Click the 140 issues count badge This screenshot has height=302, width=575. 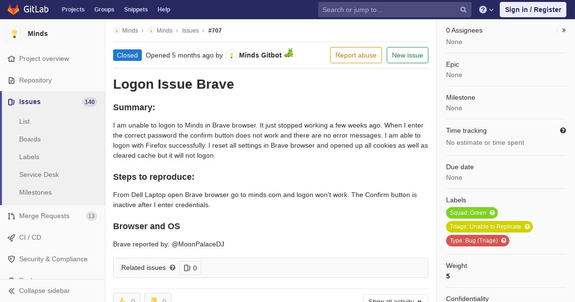(x=90, y=102)
